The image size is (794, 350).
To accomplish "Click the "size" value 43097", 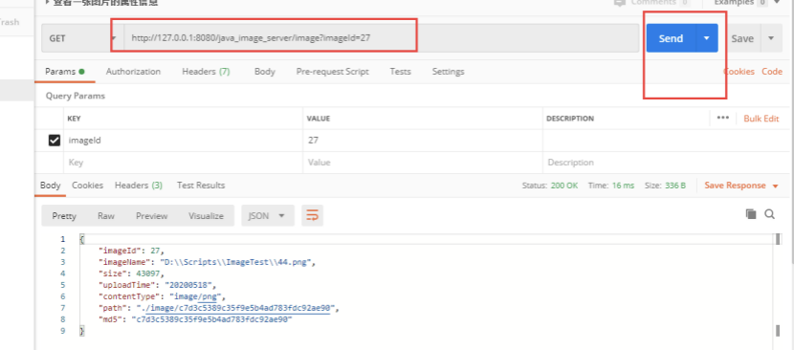I will (x=148, y=273).
